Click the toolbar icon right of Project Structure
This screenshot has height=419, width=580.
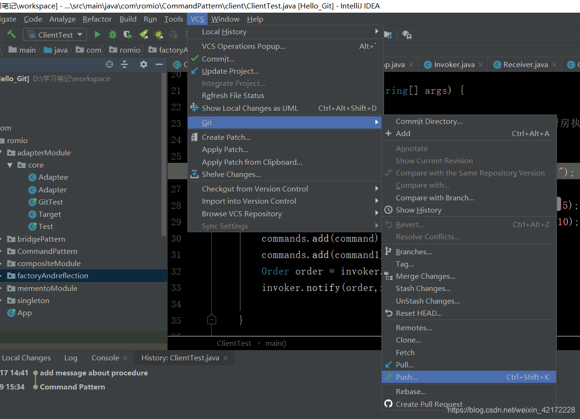tap(407, 35)
